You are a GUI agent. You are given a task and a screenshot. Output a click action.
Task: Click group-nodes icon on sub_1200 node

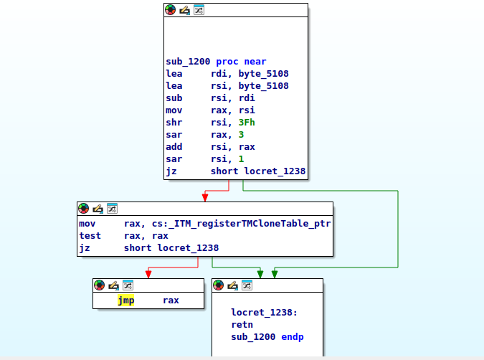coord(199,10)
